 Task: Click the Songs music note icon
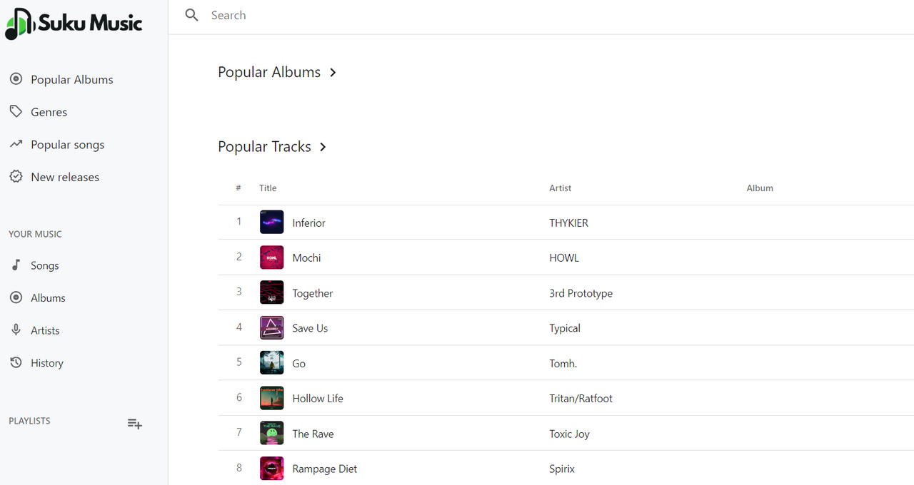[16, 265]
